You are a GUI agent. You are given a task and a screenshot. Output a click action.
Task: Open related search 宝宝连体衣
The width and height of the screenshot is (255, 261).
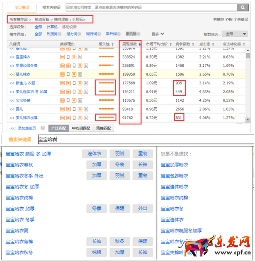172,220
